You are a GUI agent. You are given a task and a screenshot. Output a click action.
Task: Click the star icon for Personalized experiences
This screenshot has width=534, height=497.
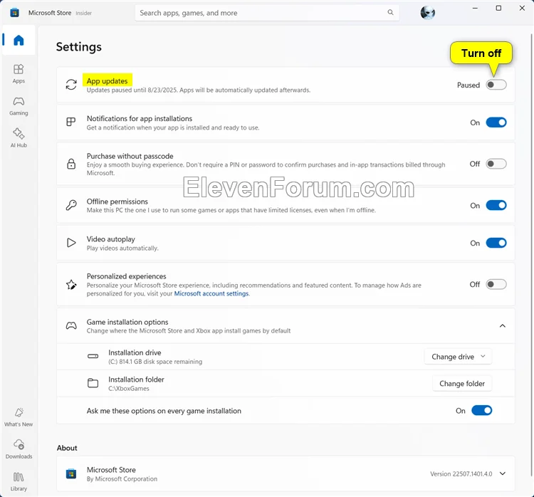71,284
